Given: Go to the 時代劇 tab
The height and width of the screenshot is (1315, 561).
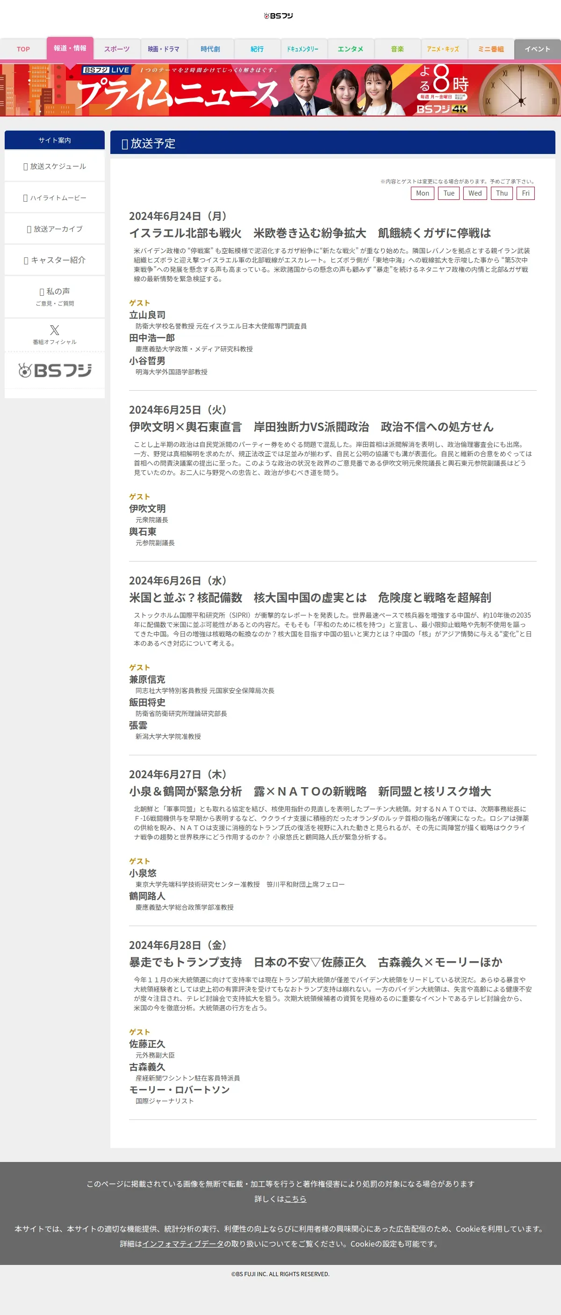Looking at the screenshot, I should (x=210, y=49).
